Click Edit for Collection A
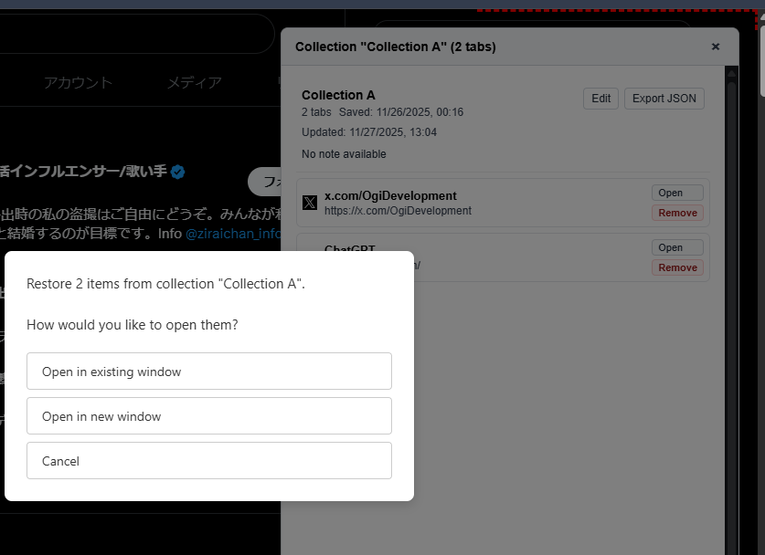This screenshot has width=765, height=555. pyautogui.click(x=600, y=98)
